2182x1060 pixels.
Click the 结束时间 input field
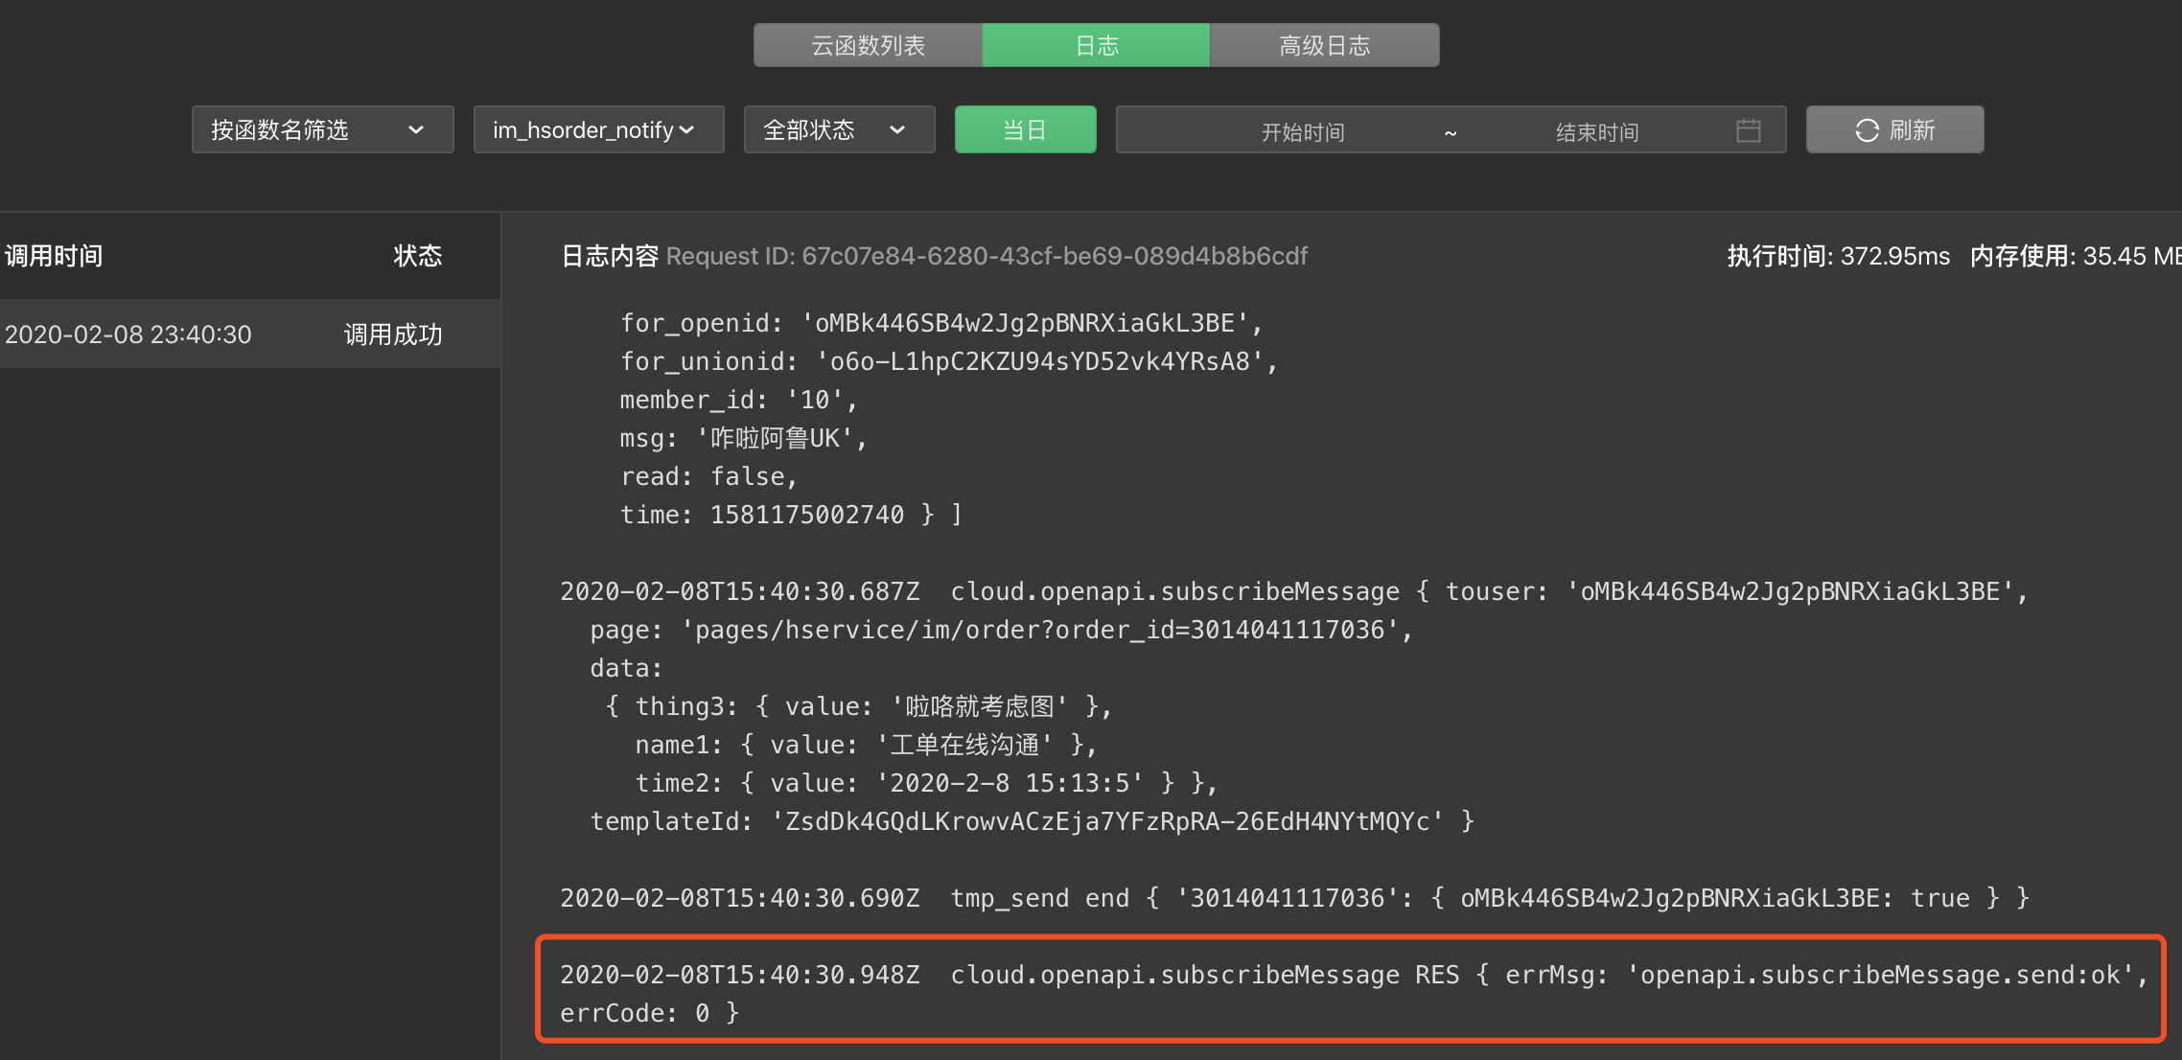point(1596,131)
